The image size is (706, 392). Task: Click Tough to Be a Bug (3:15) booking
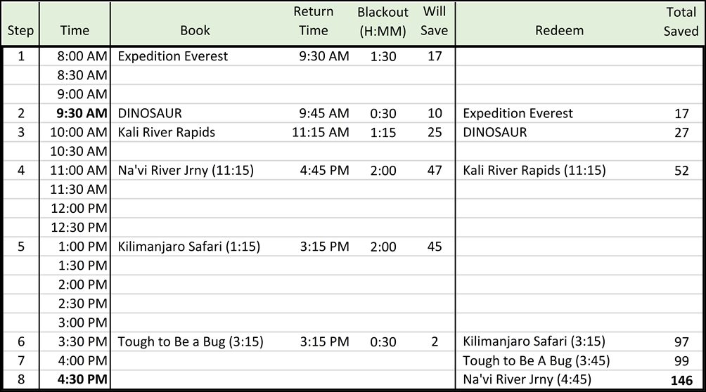pyautogui.click(x=190, y=341)
